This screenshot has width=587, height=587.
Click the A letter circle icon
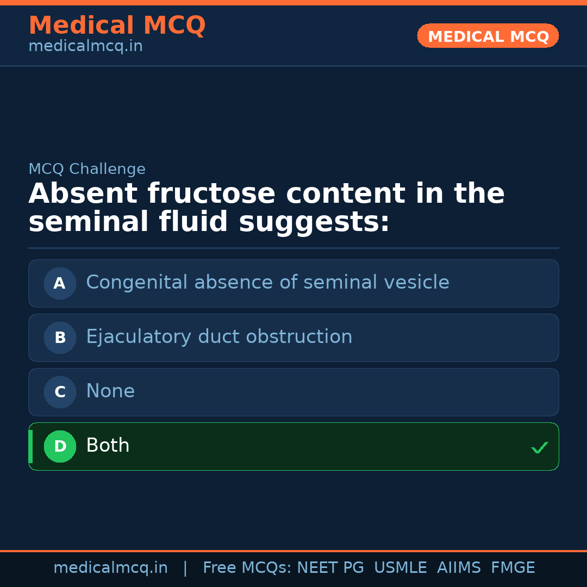(60, 283)
